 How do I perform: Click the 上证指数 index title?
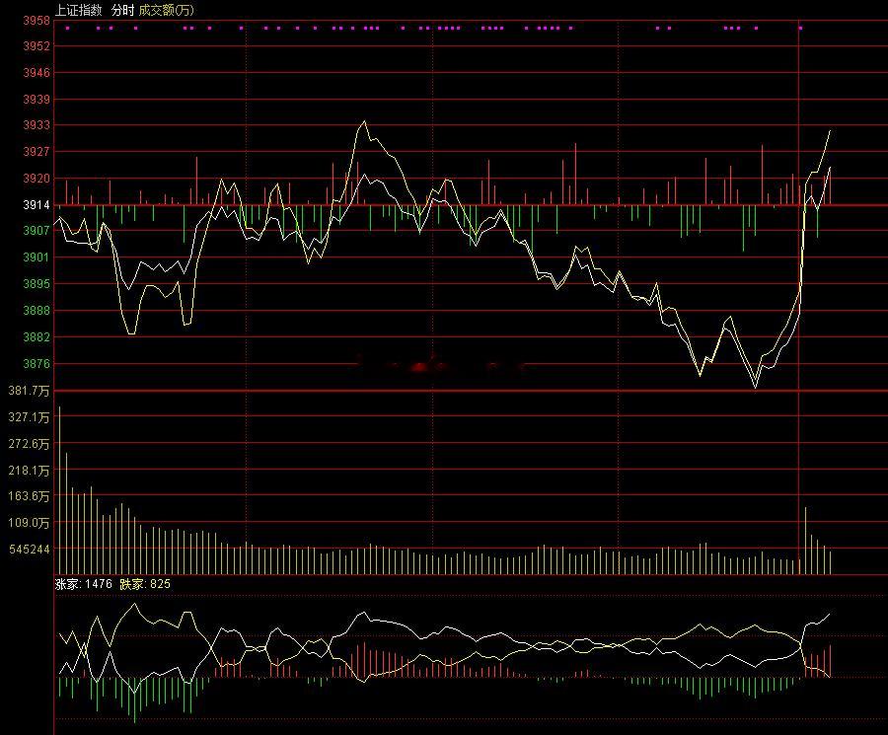point(79,10)
